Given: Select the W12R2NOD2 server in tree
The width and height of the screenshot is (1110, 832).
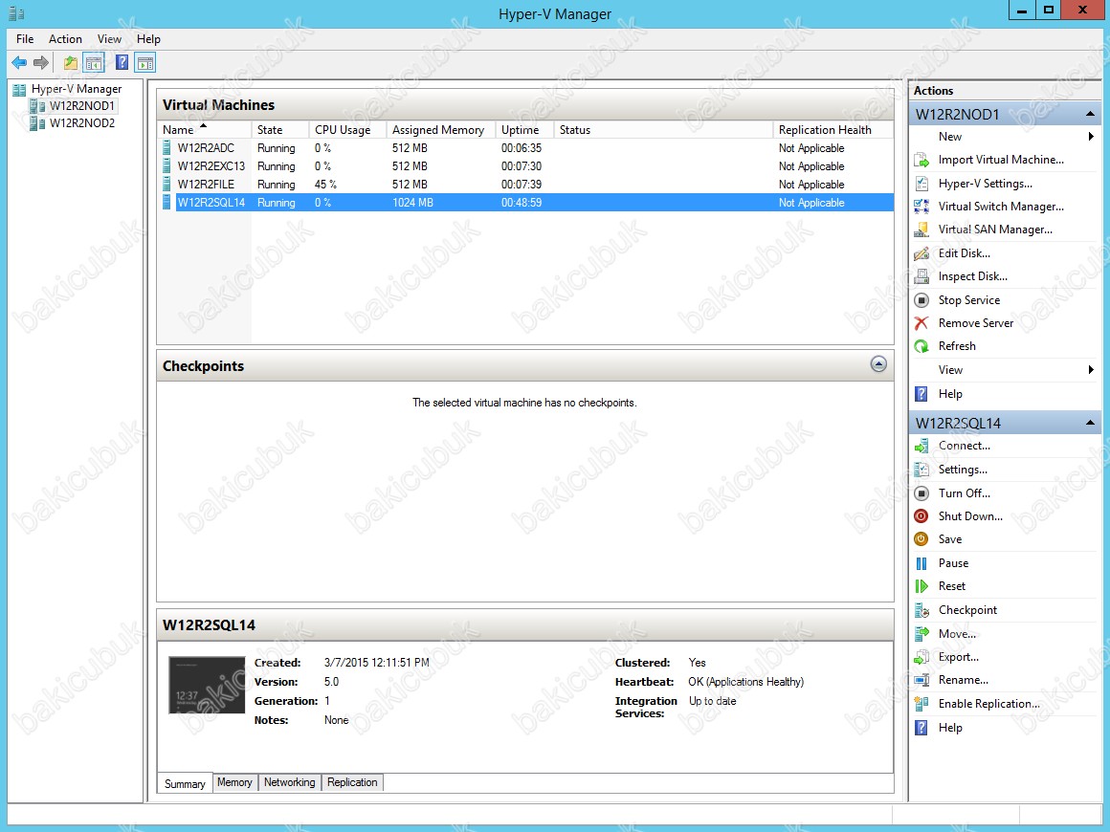Looking at the screenshot, I should click(x=81, y=123).
